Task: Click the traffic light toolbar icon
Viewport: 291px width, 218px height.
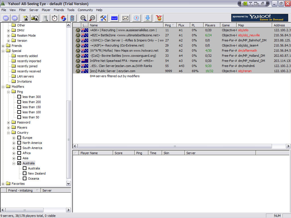Action: point(72,18)
